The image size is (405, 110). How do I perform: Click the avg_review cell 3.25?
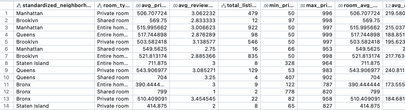(x=194, y=78)
